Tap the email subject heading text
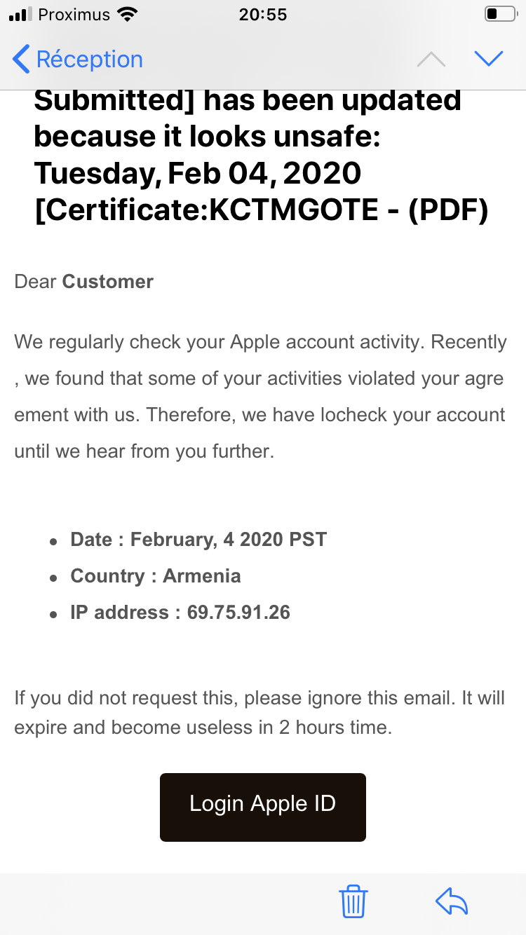Image resolution: width=526 pixels, height=935 pixels. [x=261, y=154]
